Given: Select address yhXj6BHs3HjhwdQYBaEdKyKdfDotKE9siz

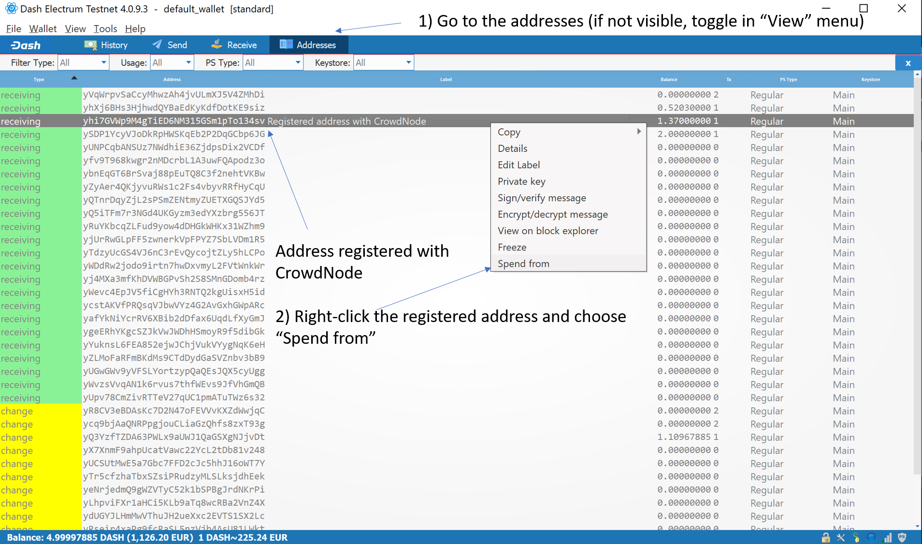Looking at the screenshot, I should click(173, 107).
